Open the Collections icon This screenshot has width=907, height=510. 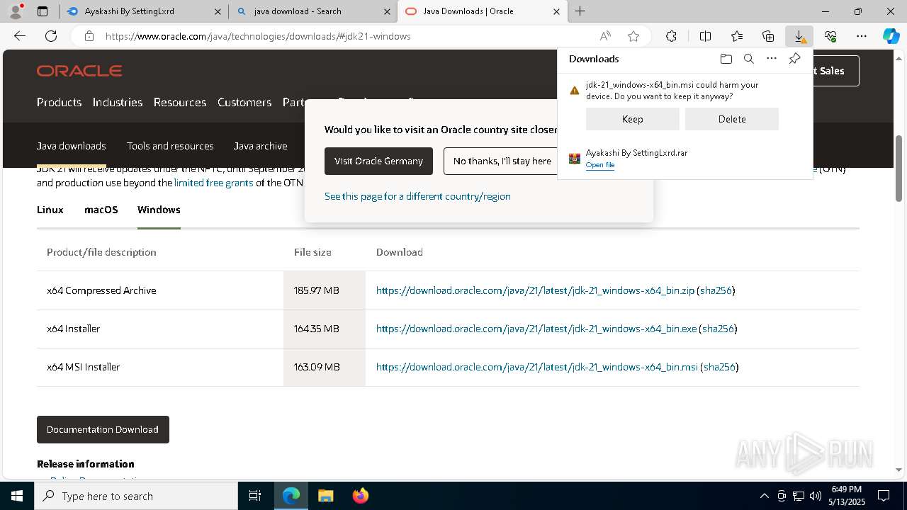768,36
